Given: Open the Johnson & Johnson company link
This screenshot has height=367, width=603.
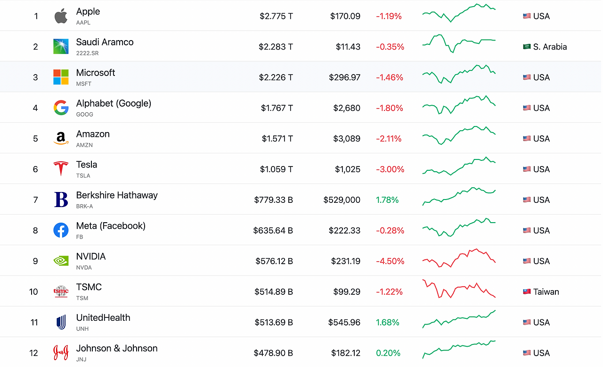Looking at the screenshot, I should point(117,349).
